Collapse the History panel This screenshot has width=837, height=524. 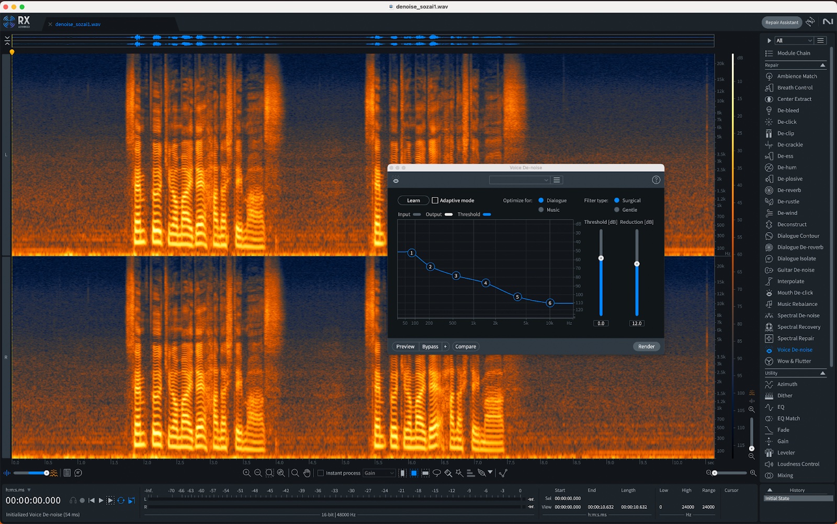pyautogui.click(x=770, y=491)
